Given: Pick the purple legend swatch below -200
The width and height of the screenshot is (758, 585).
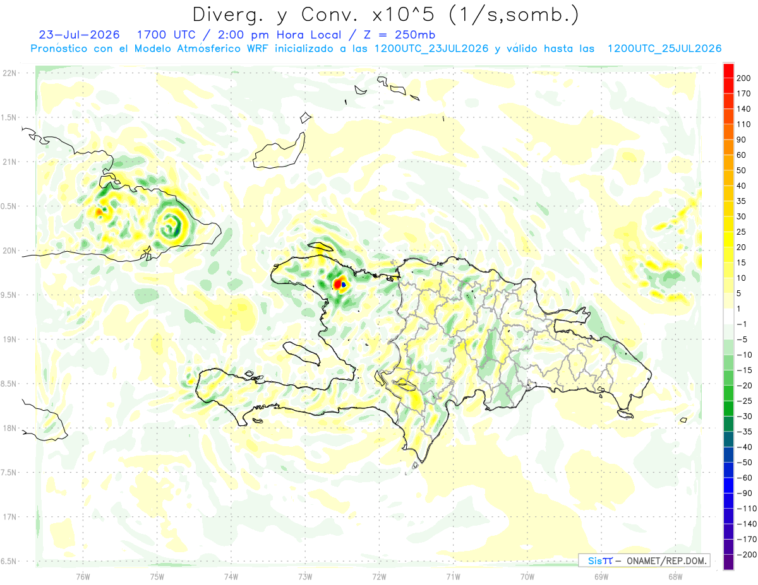Looking at the screenshot, I should coord(728,562).
